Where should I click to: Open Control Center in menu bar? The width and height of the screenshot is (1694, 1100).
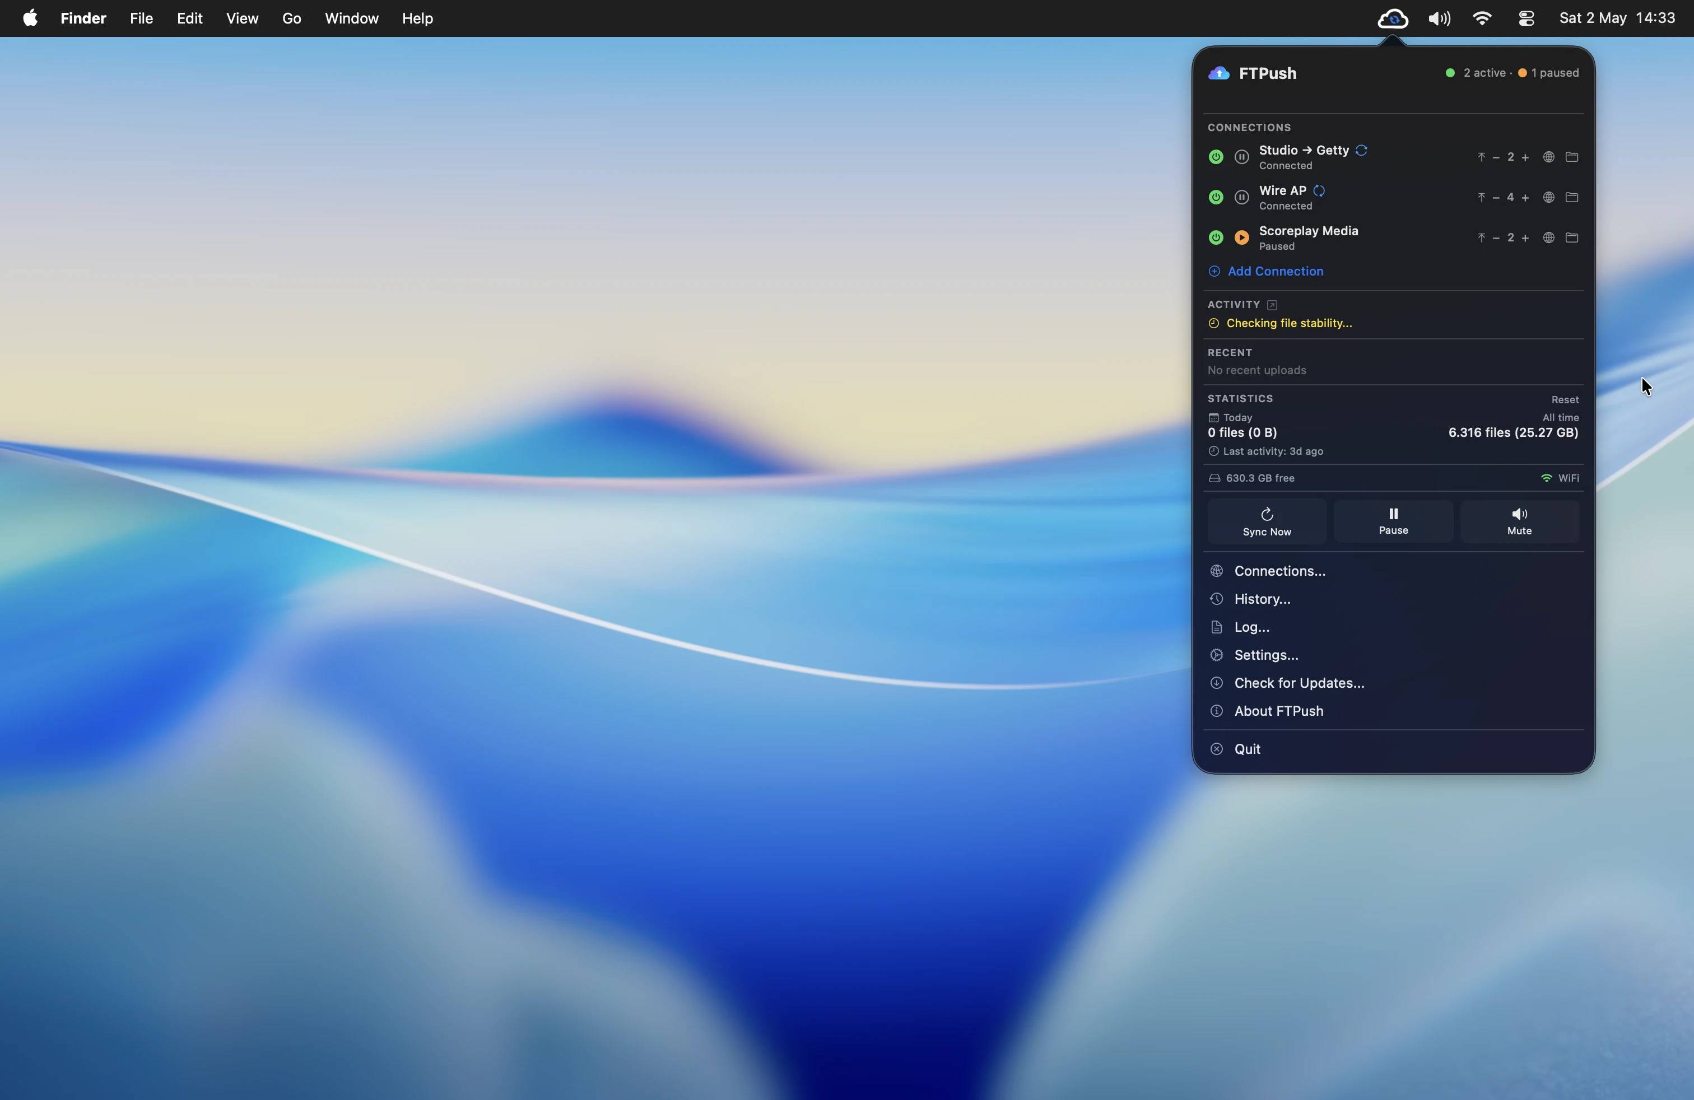pyautogui.click(x=1525, y=18)
